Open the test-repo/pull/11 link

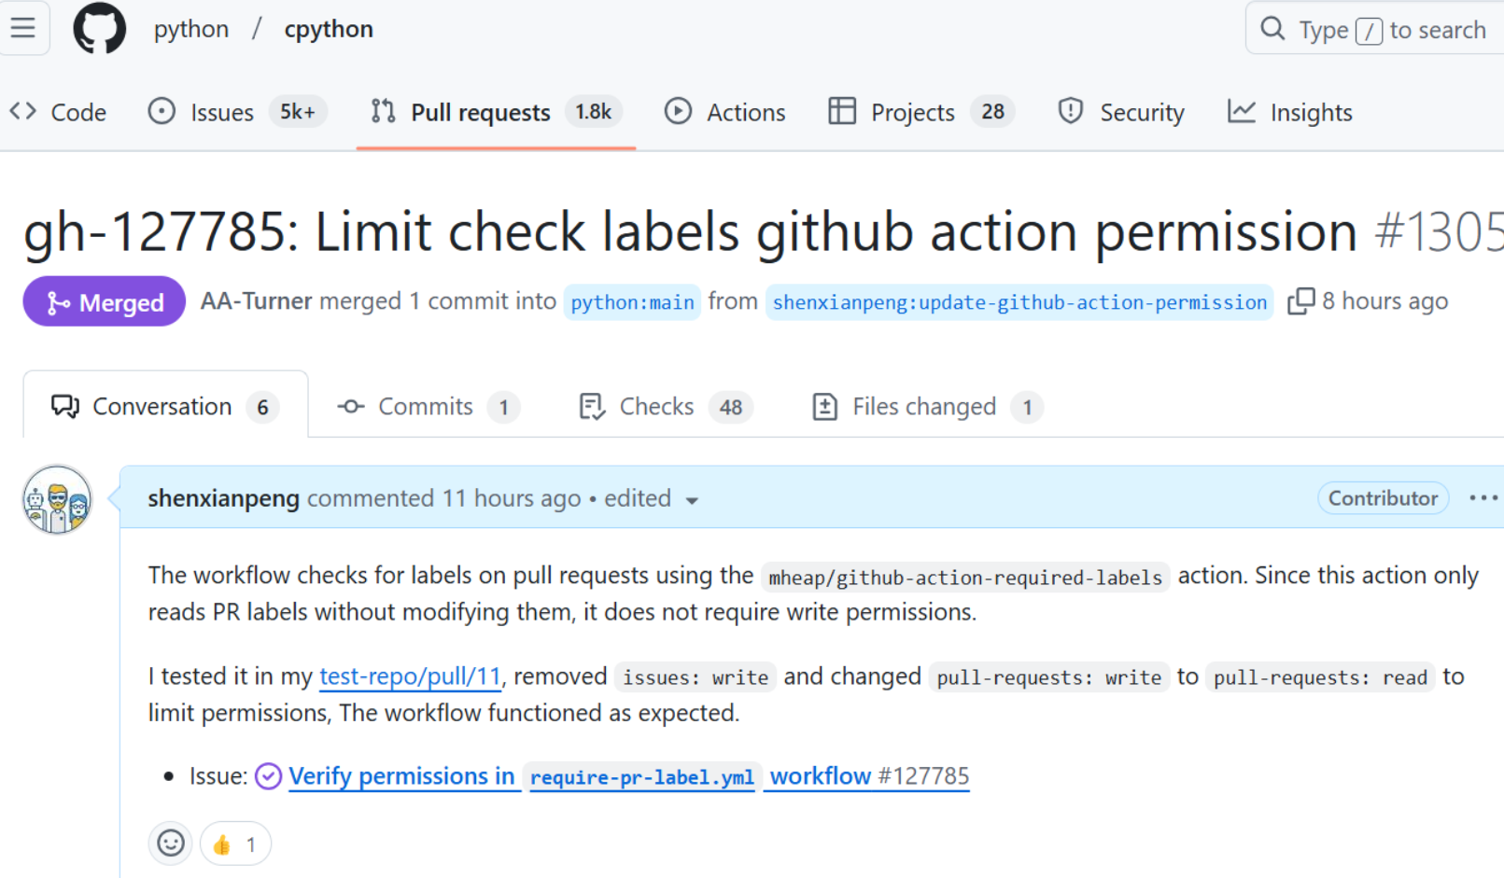click(410, 676)
